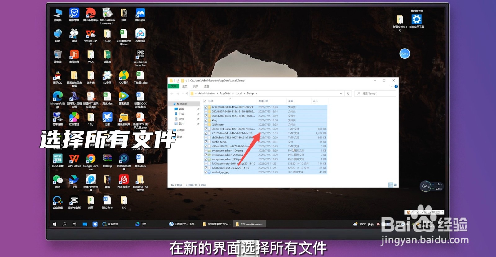Image resolution: width=496 pixels, height=257 pixels.
Task: Select 此电脑 in the navigation pane
Action: (179, 130)
